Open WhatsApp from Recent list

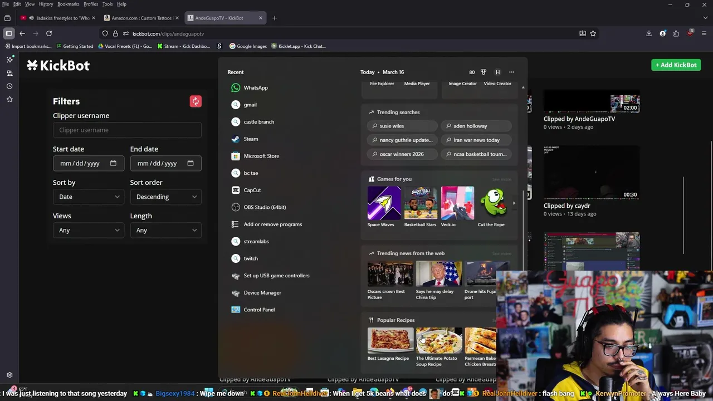click(x=250, y=87)
